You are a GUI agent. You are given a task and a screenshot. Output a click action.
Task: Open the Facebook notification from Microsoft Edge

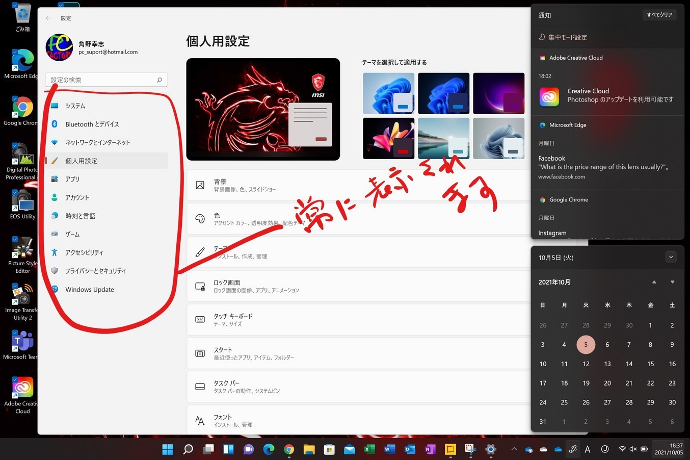pos(607,167)
